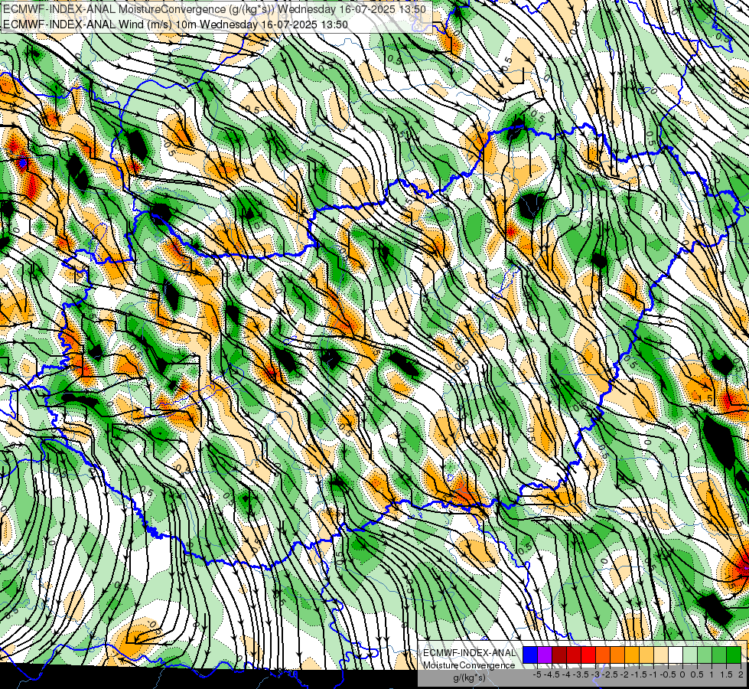Click the white legend swatch between -0.5 and 0
749x689 pixels.
[675, 655]
